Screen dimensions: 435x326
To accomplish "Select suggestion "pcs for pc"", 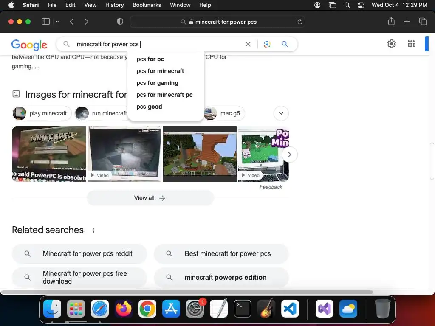I will [166, 59].
